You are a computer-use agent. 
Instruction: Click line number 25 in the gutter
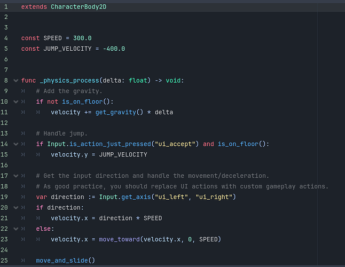point(4,261)
